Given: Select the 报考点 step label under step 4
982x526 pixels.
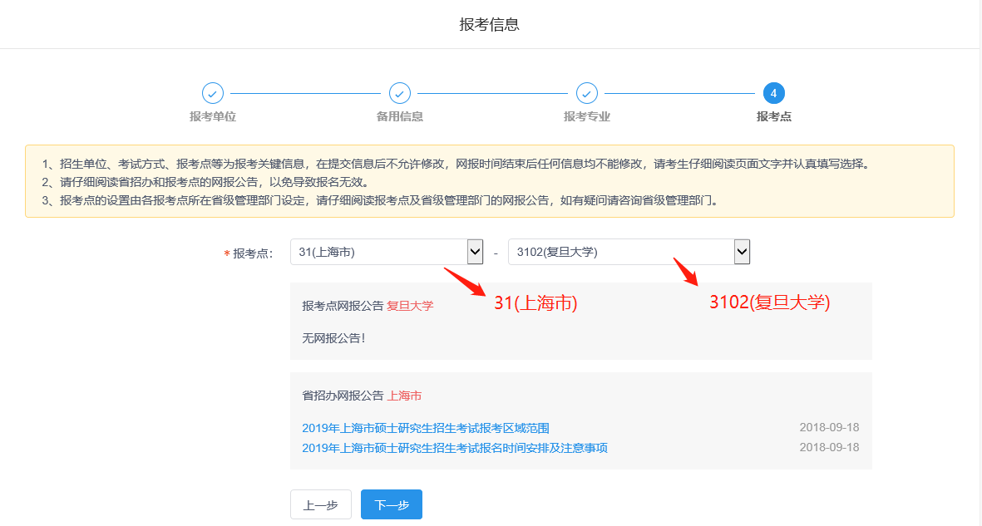Looking at the screenshot, I should 773,116.
